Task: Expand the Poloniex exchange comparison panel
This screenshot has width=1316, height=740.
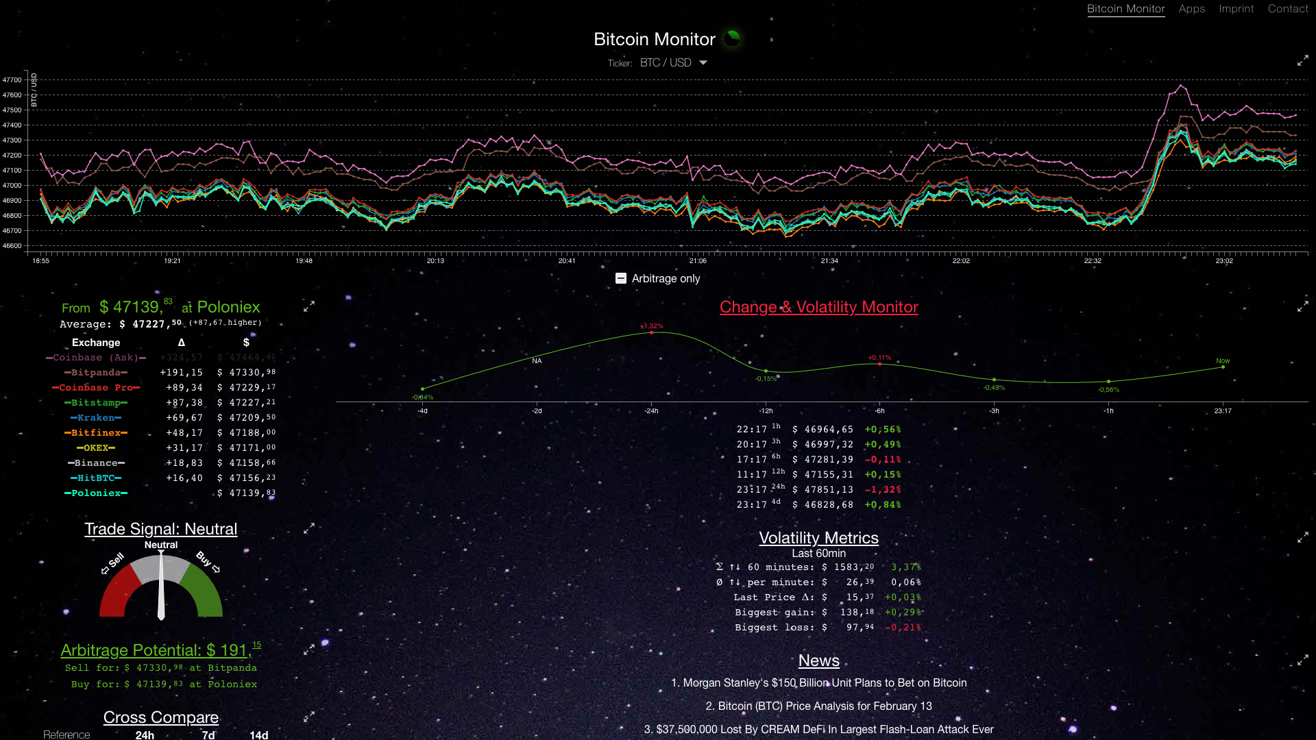Action: (x=309, y=306)
